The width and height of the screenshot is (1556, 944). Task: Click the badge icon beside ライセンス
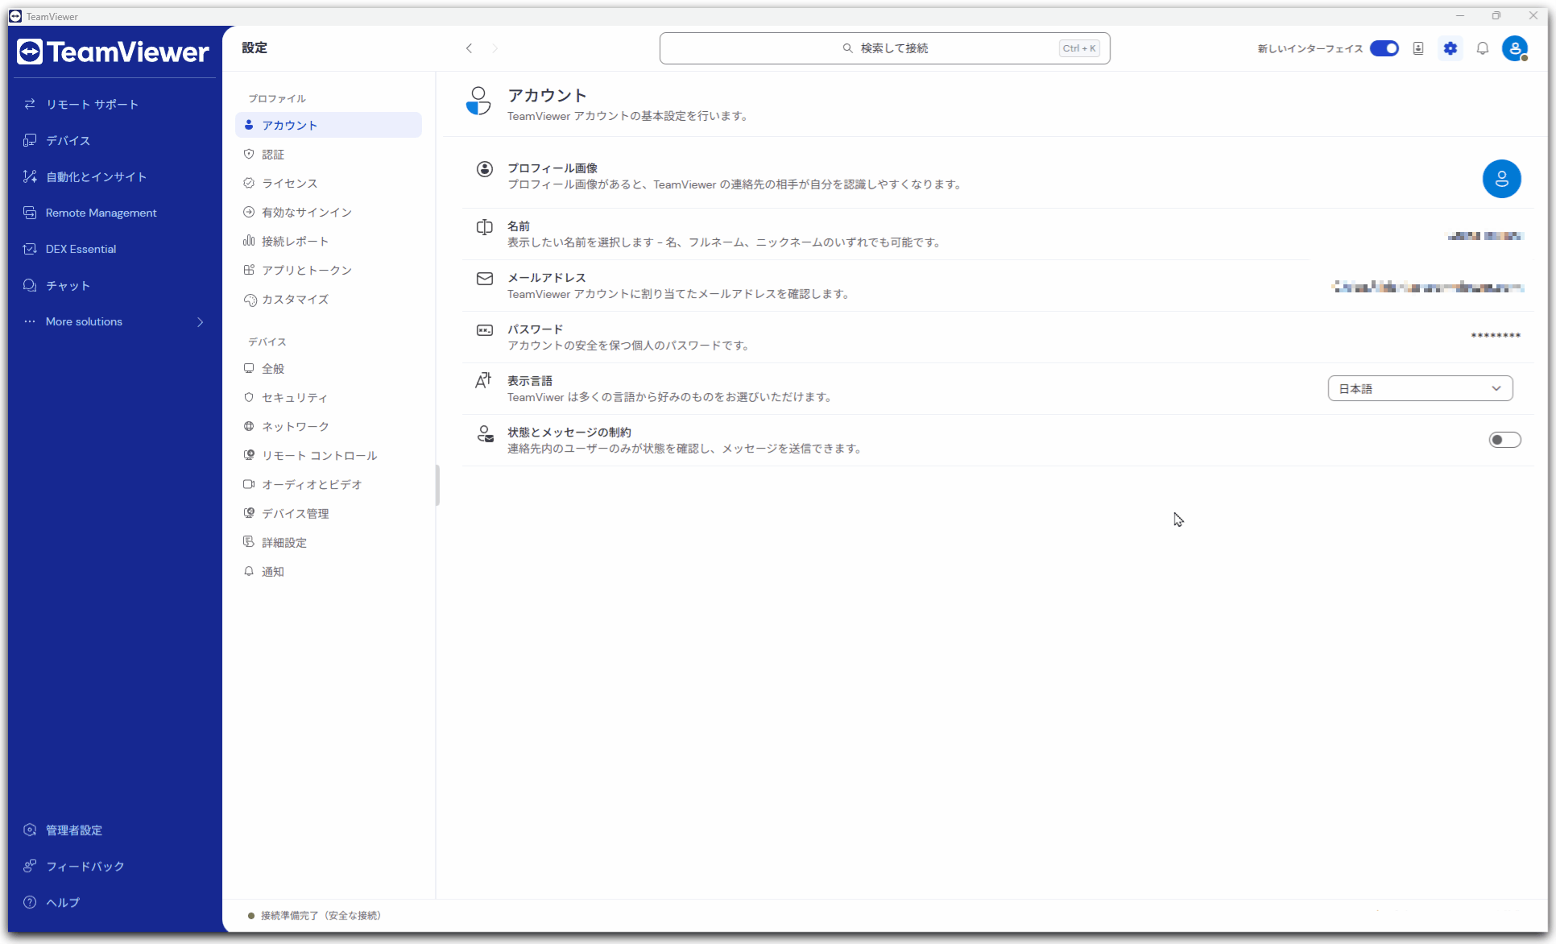click(x=249, y=183)
